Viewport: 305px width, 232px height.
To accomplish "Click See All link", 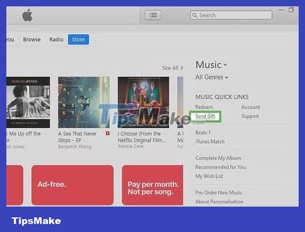I will pos(172,68).
